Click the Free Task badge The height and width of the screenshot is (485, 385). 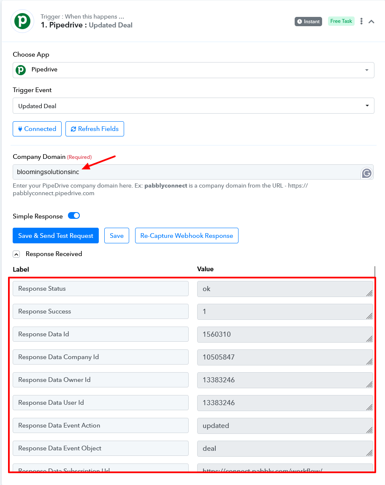coord(341,21)
